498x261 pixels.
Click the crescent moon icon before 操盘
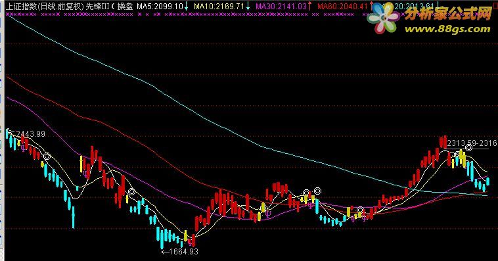click(112, 7)
